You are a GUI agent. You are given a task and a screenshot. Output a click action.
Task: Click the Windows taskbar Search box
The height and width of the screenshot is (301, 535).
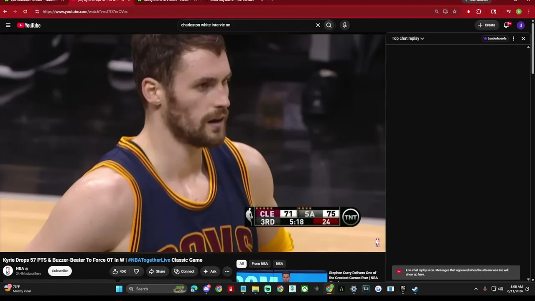tap(156, 289)
